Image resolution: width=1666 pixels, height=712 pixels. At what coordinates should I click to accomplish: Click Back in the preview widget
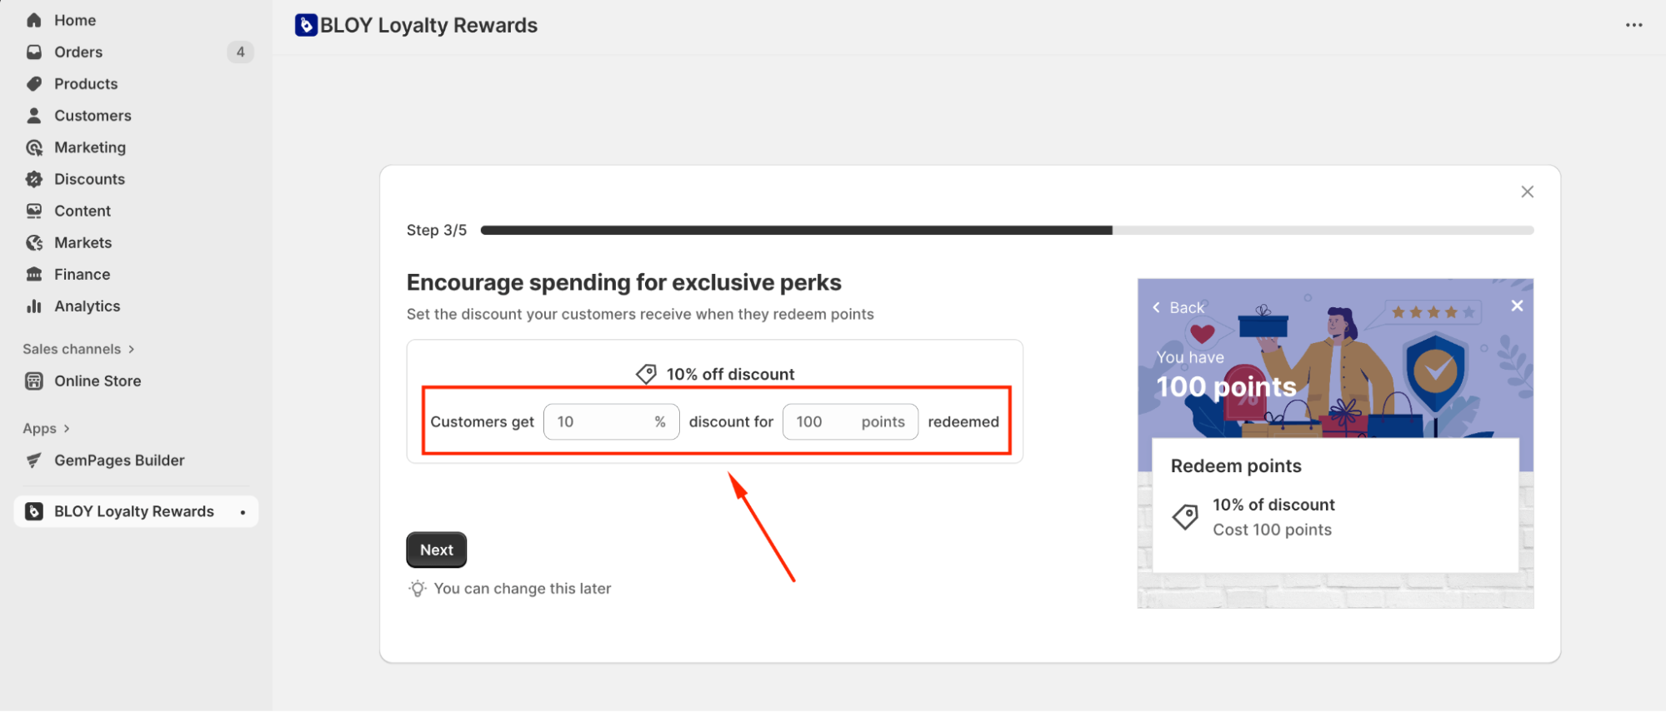click(1179, 307)
